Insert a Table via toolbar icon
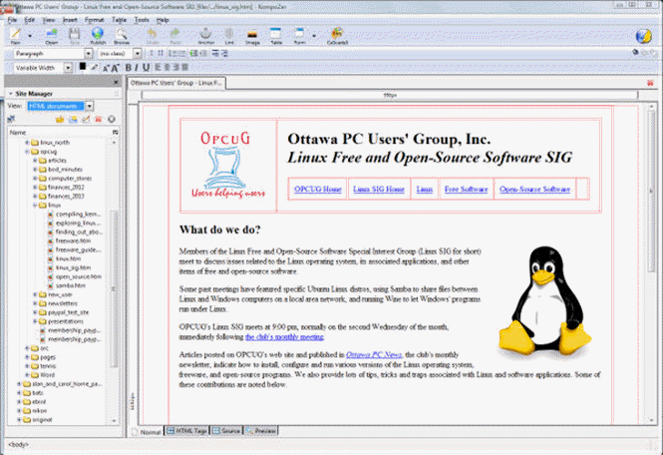663x455 pixels. pyautogui.click(x=276, y=35)
